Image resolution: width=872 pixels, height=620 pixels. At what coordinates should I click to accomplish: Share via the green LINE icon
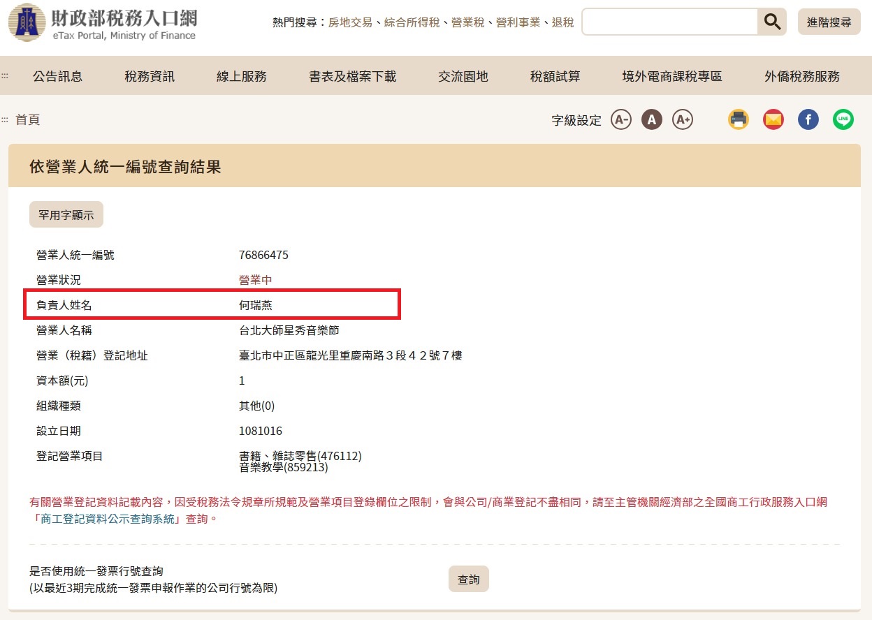pyautogui.click(x=843, y=119)
